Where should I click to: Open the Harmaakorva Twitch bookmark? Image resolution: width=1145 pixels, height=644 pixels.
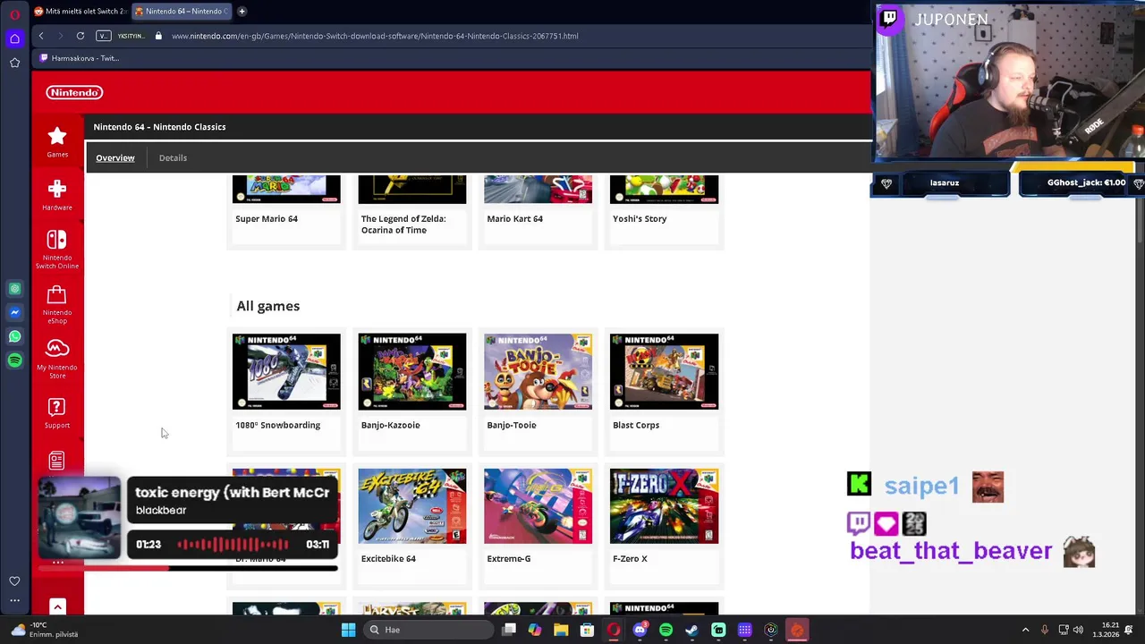(79, 58)
